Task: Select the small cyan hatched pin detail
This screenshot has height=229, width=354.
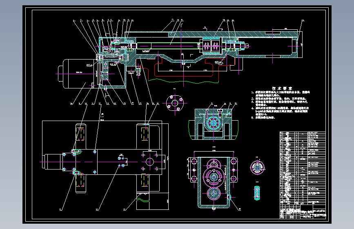Action: 257,193
